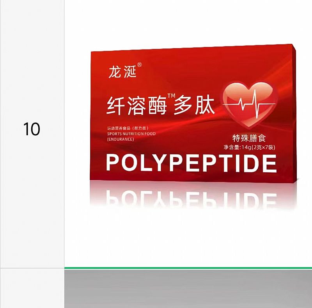Screen dimensions: 312x308
Task: Select the red product box image
Action: (193, 113)
